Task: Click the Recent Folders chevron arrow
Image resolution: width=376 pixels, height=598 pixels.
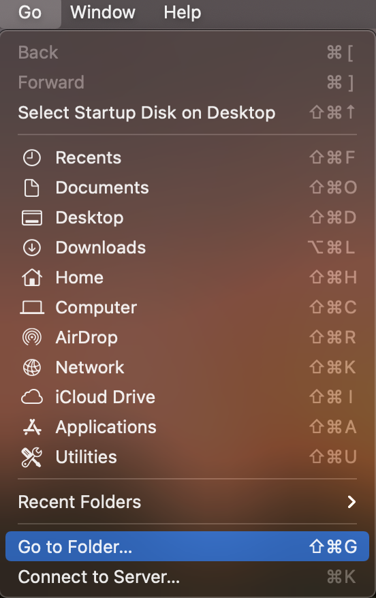Action: point(351,502)
